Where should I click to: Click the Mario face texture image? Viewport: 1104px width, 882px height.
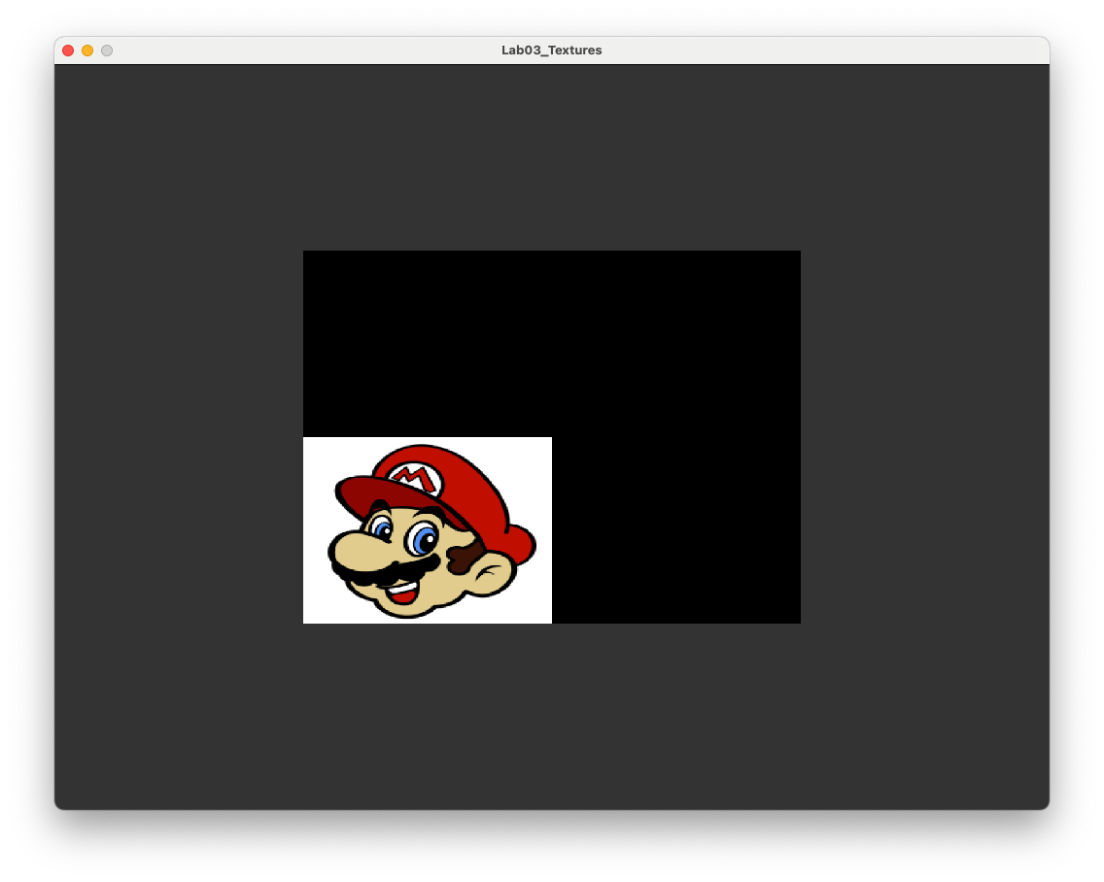pos(428,530)
